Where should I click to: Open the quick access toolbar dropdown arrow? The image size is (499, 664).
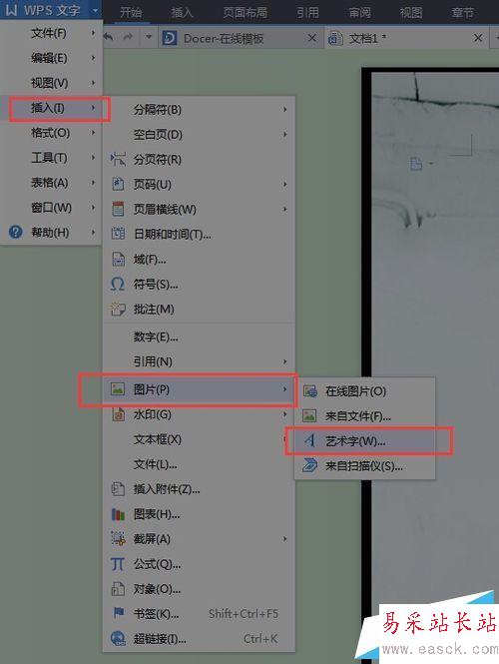pyautogui.click(x=149, y=37)
